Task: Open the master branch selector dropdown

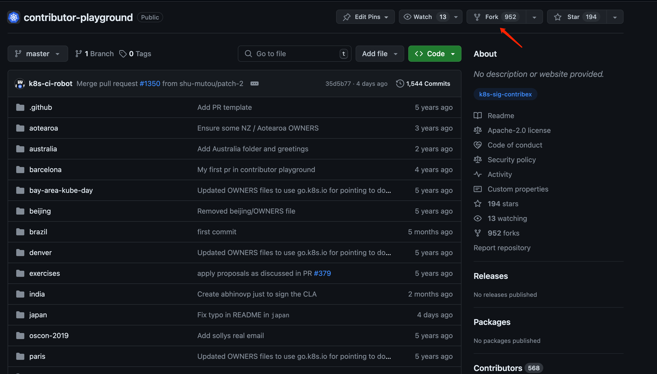Action: [x=38, y=54]
